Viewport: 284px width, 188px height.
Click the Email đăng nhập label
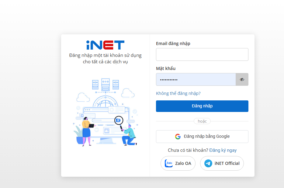[x=173, y=44]
